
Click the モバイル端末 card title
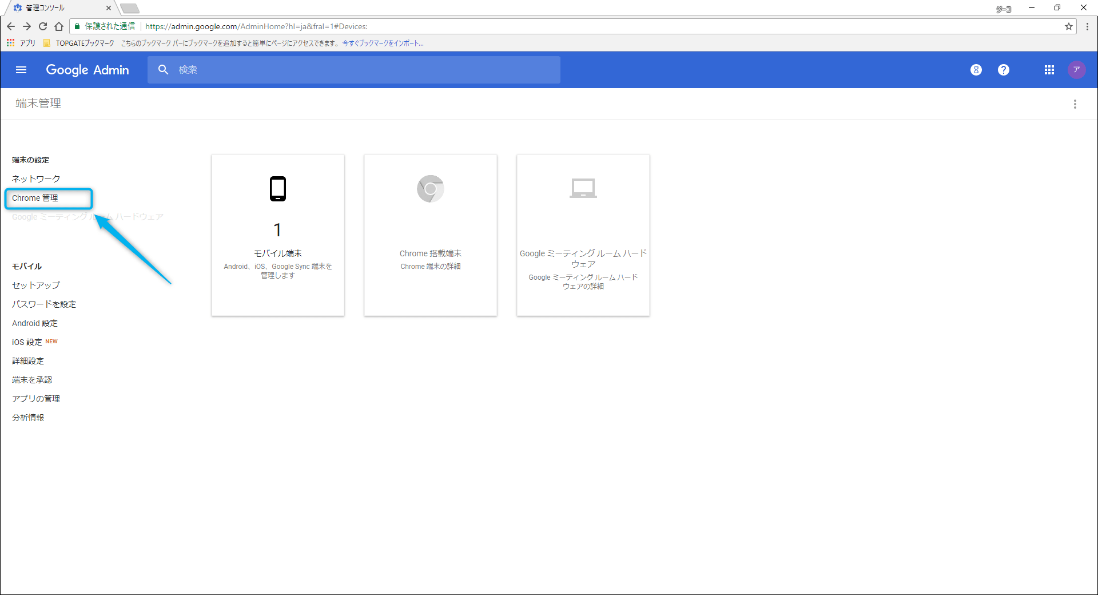[278, 253]
